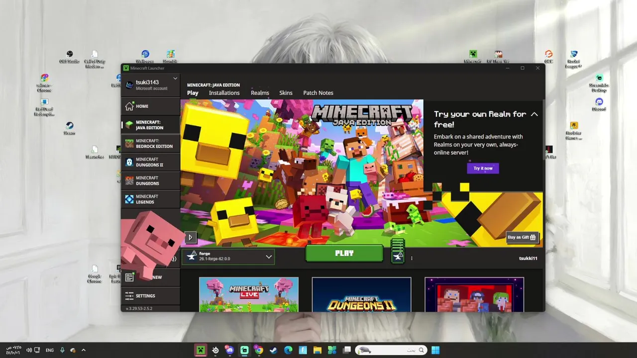Switch to the Patch Notes tab
The width and height of the screenshot is (637, 358).
[318, 93]
